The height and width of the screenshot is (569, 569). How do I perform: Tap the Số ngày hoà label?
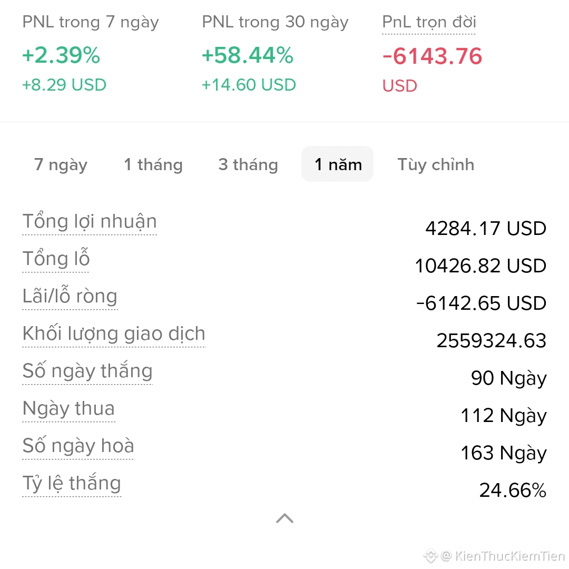[79, 446]
